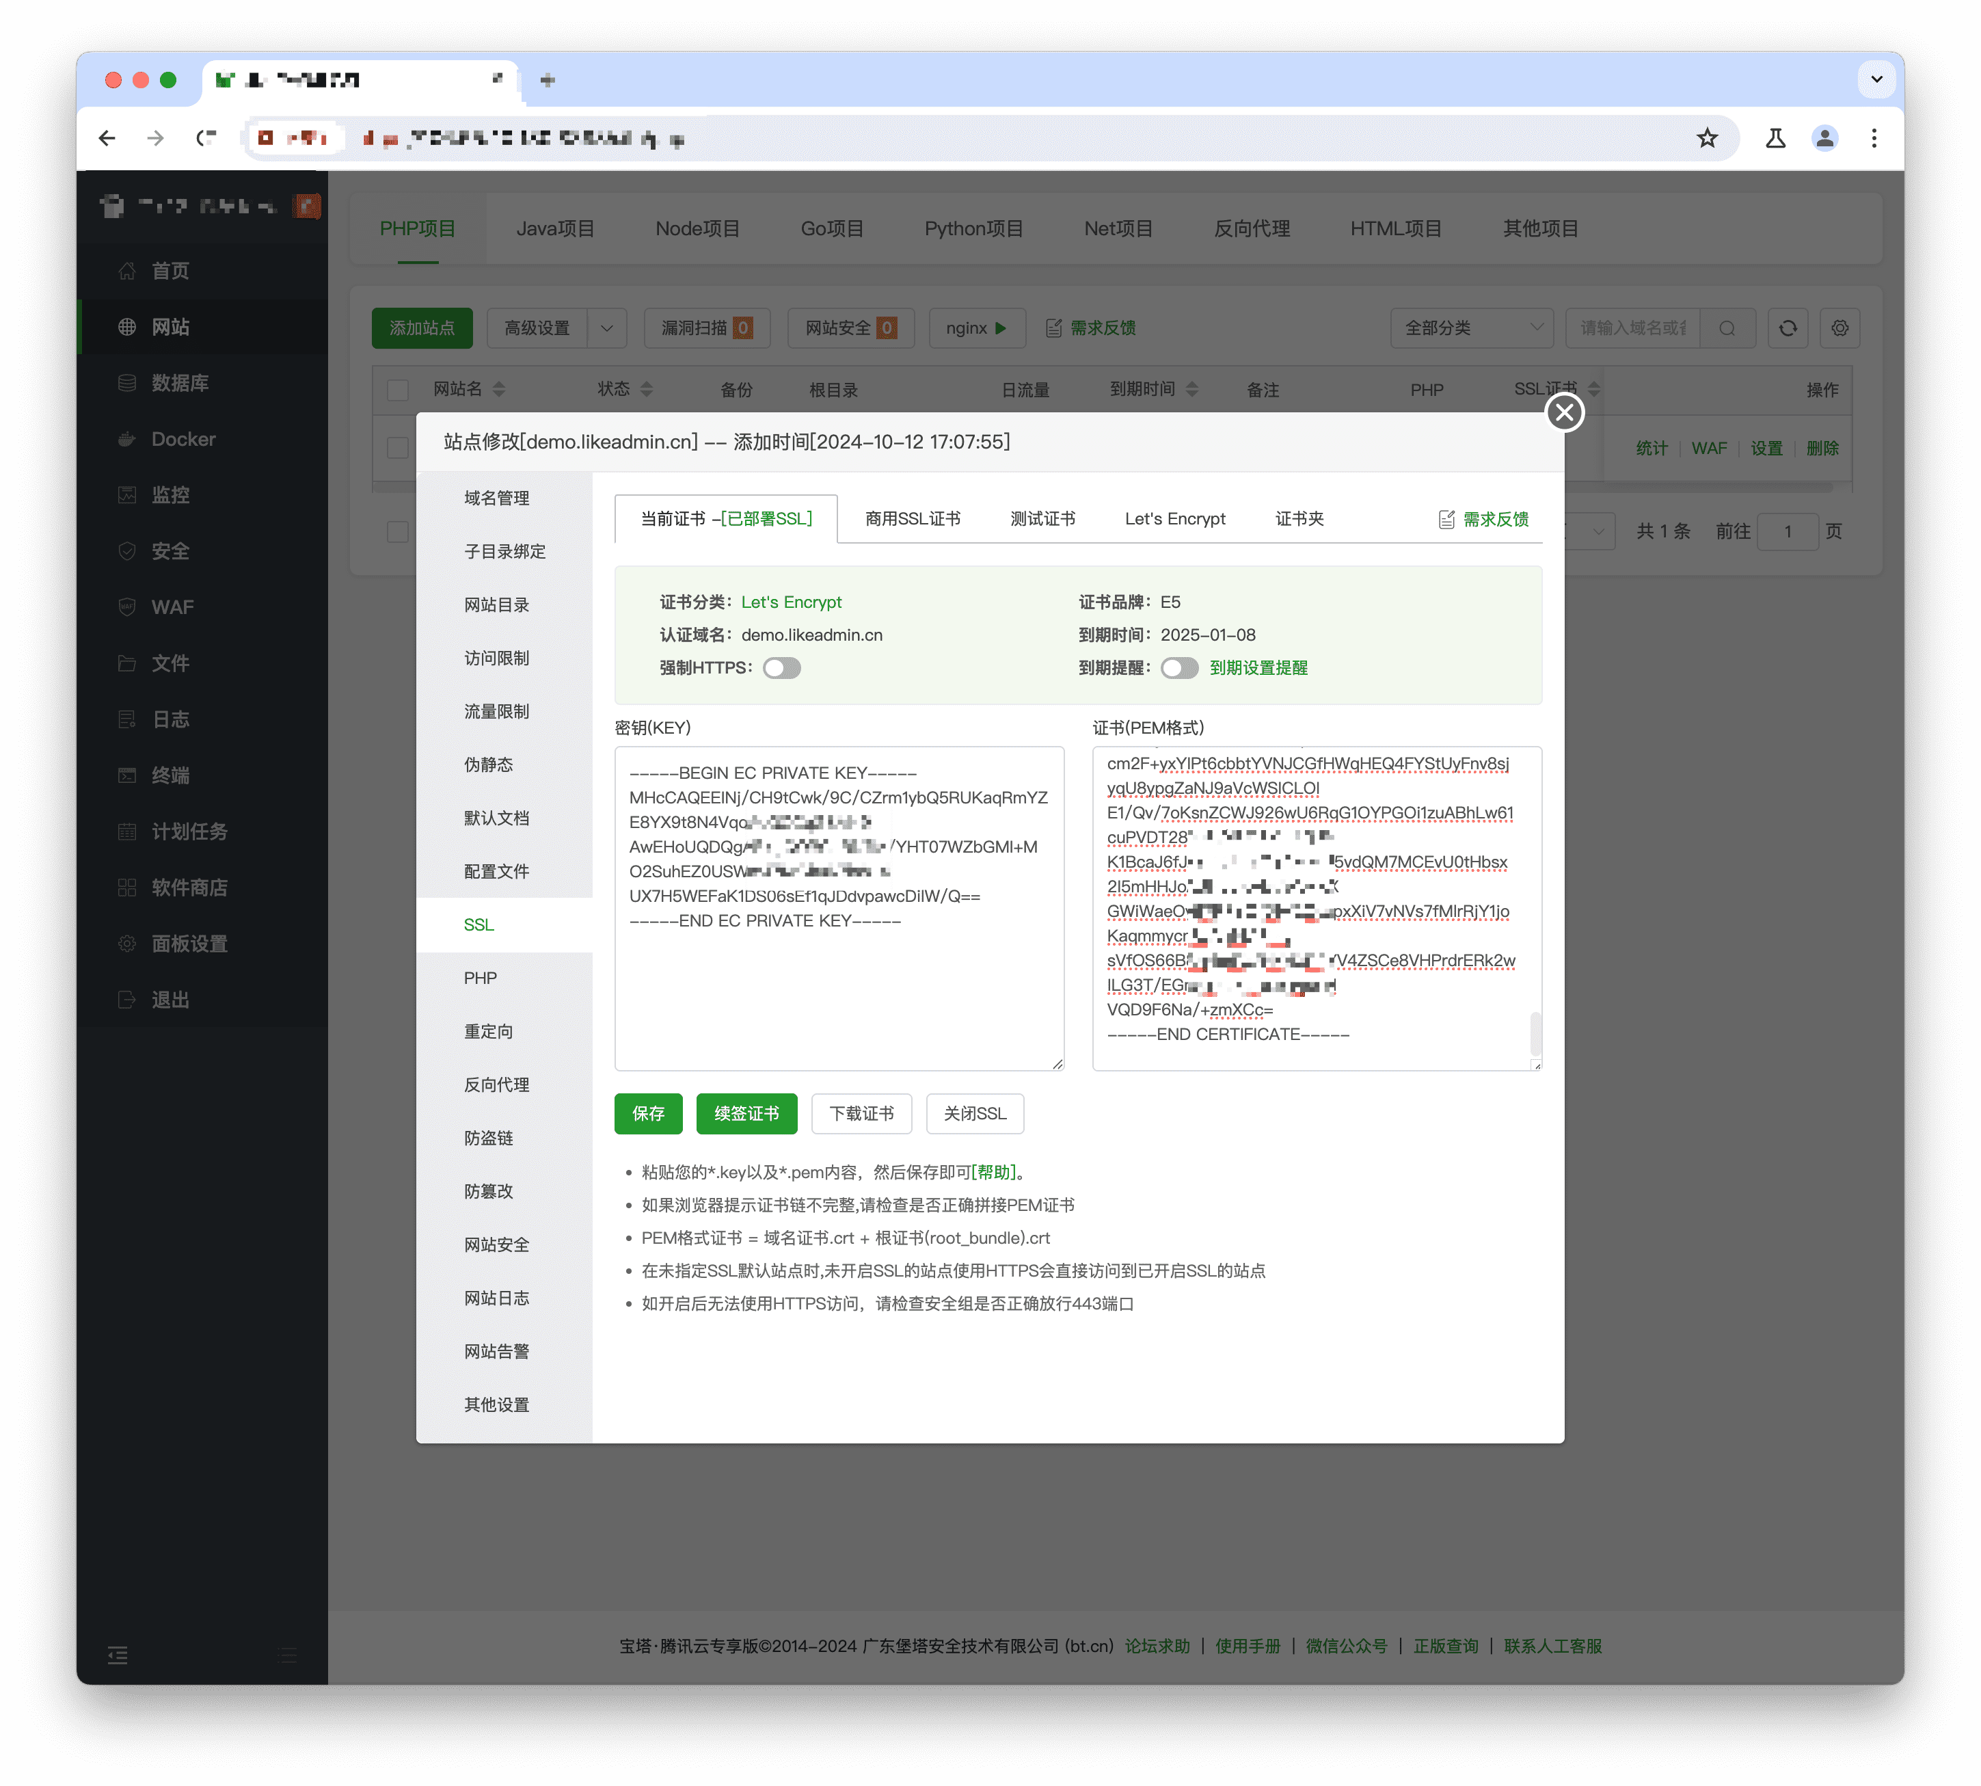Click the refresh list icon in site toolbar

click(x=1787, y=328)
